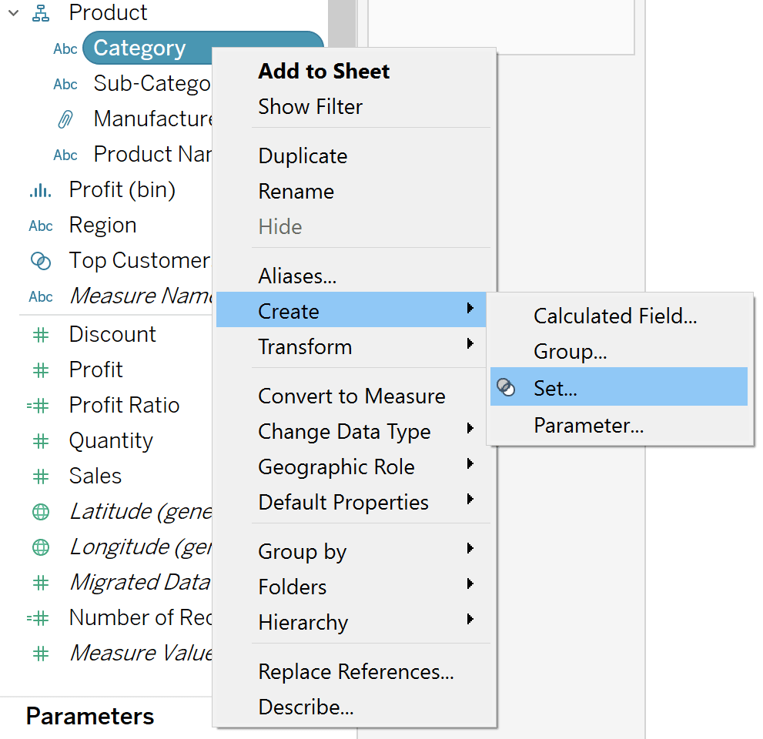
Task: Click the Product hierarchy icon
Action: click(x=40, y=13)
